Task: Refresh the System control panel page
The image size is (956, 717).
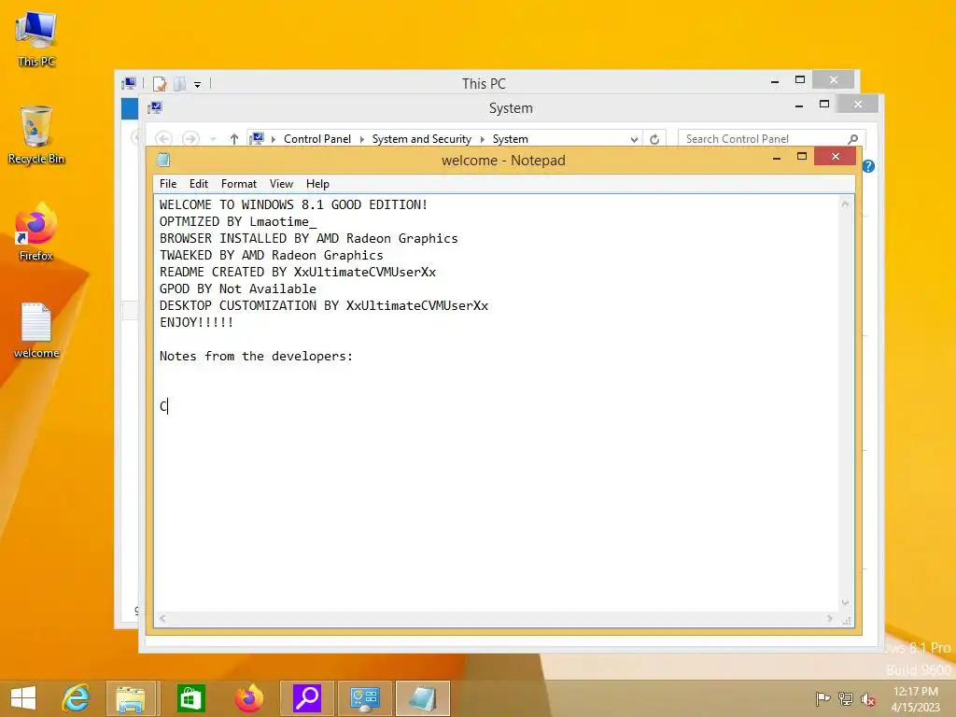Action: point(654,139)
